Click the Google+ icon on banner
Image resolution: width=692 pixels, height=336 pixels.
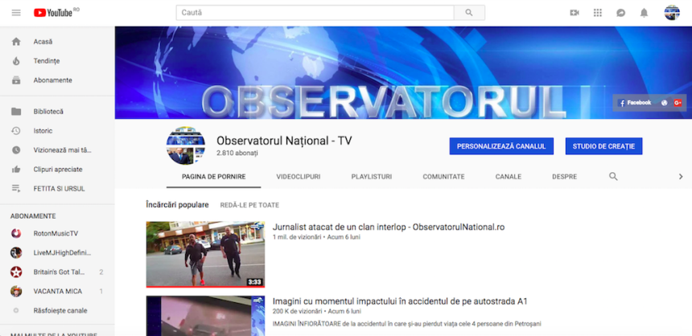click(x=678, y=103)
